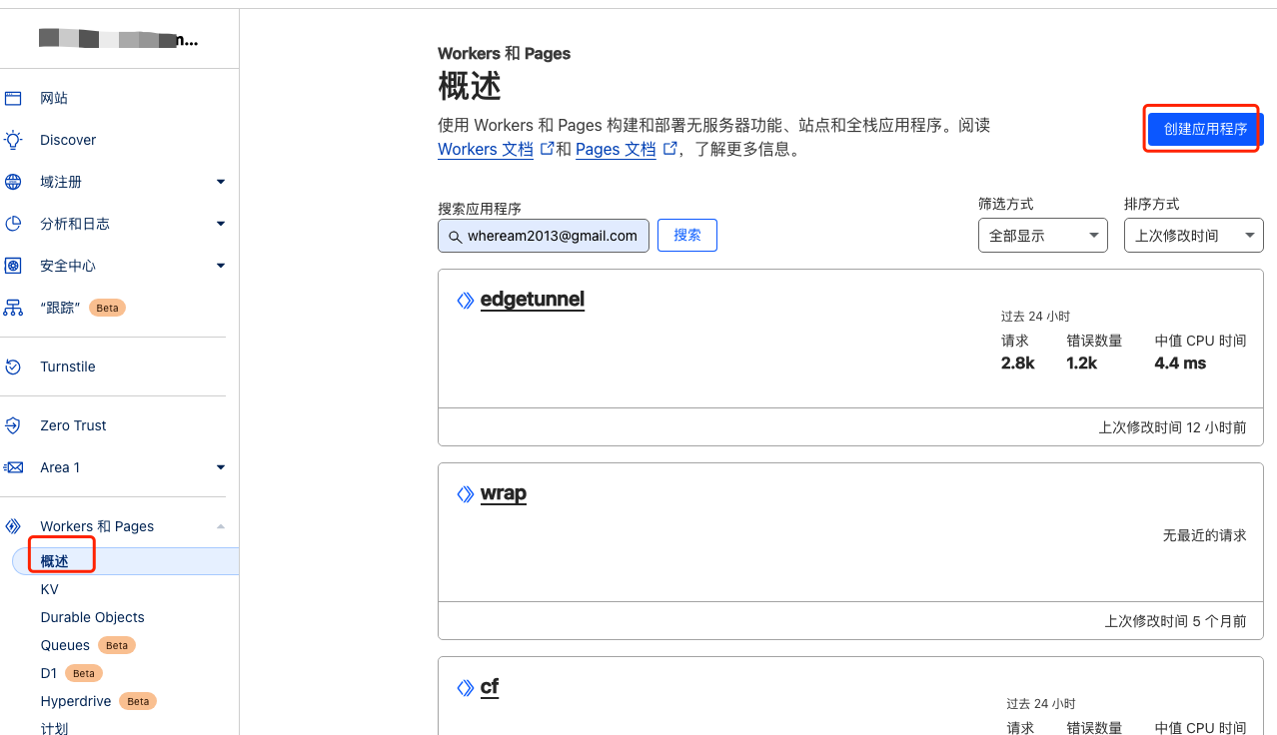
Task: Open Durable Objects in the sidebar
Action: coord(92,617)
